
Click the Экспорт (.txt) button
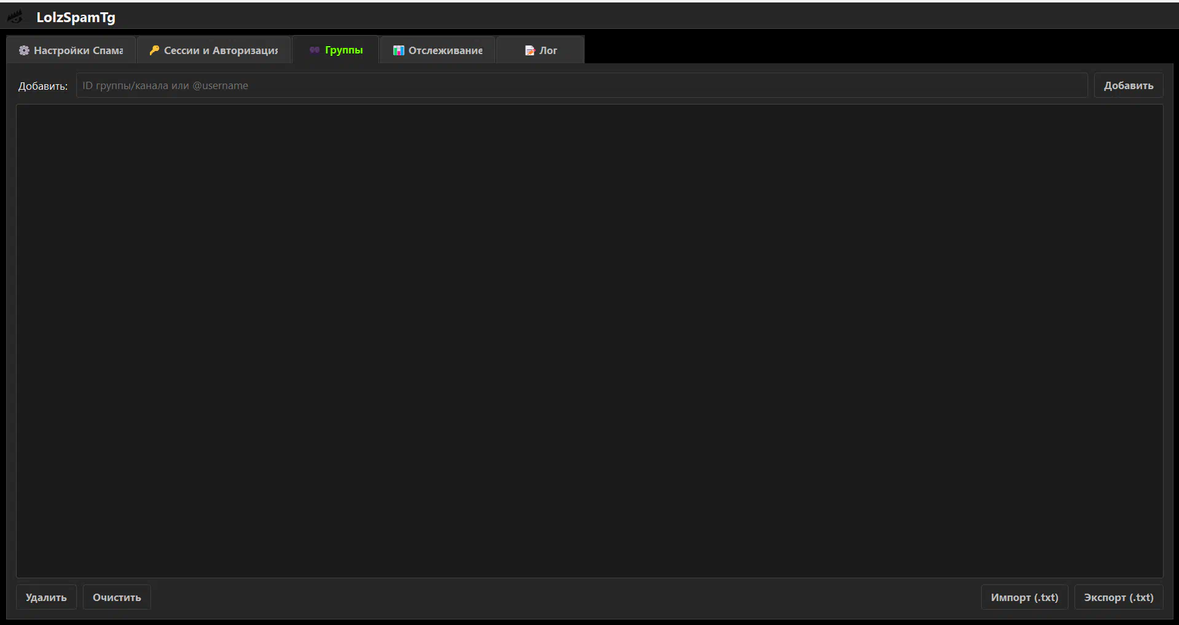tap(1118, 597)
